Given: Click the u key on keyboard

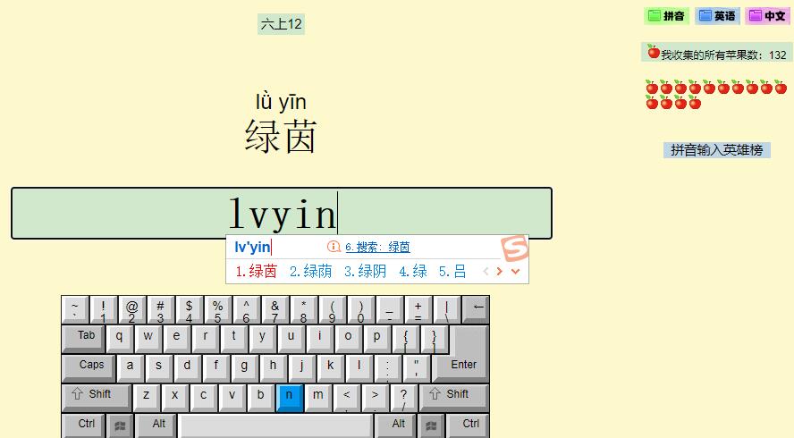Looking at the screenshot, I should (291, 339).
